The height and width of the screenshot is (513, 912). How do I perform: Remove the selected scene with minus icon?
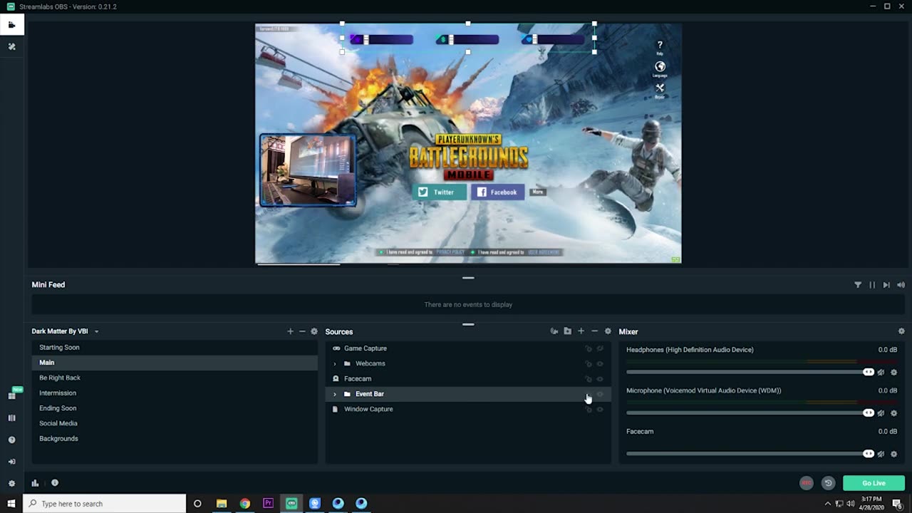302,331
